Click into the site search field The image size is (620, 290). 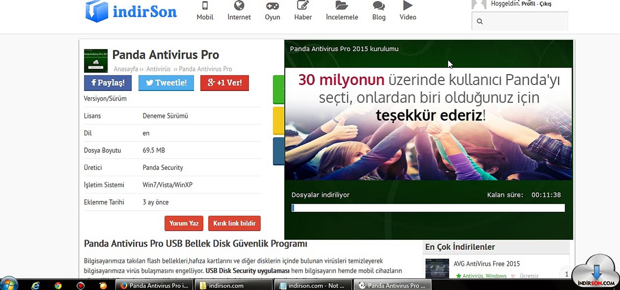pyautogui.click(x=520, y=21)
